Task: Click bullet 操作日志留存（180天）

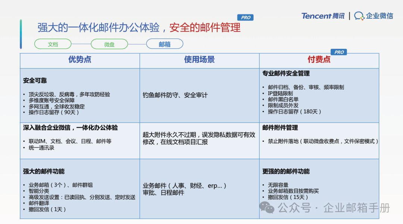Action: (x=294, y=112)
